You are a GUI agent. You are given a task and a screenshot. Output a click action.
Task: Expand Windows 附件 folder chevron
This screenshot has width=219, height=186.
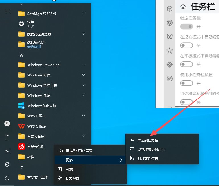[x=84, y=75]
